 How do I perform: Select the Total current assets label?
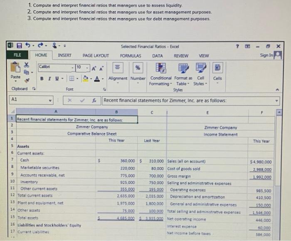tap(35, 196)
